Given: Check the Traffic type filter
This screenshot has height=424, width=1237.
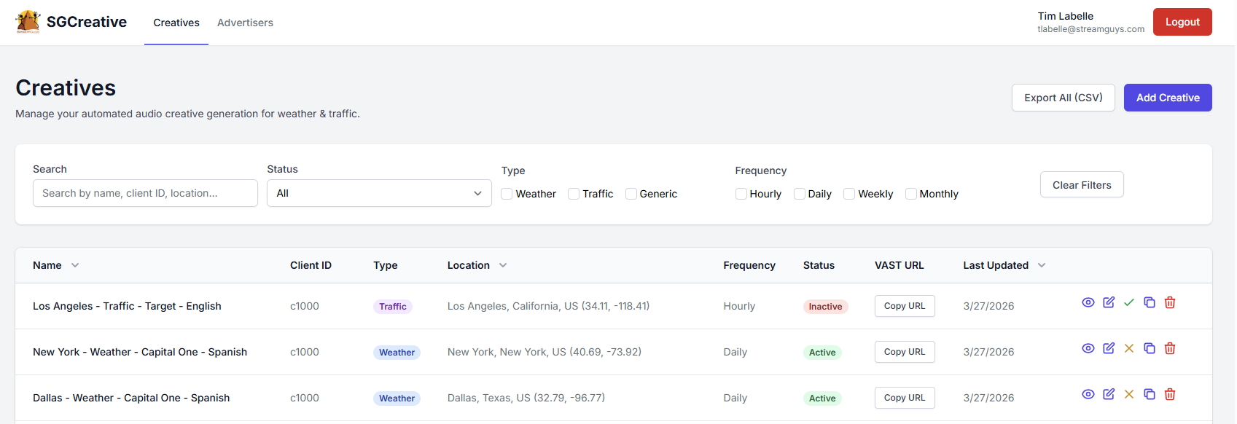Looking at the screenshot, I should 574,194.
